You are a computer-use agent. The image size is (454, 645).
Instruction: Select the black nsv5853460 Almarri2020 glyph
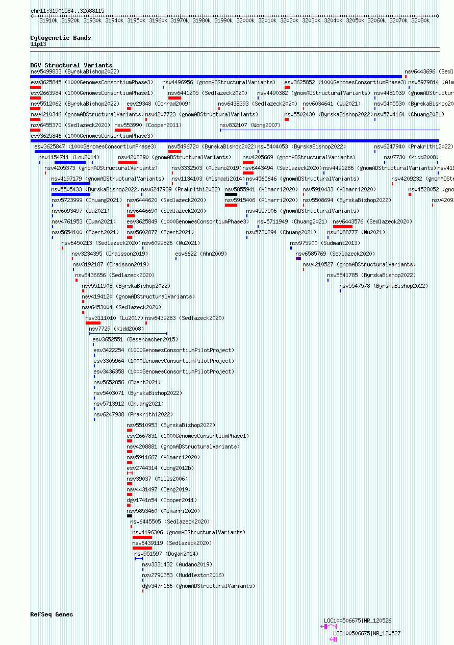[x=130, y=516]
